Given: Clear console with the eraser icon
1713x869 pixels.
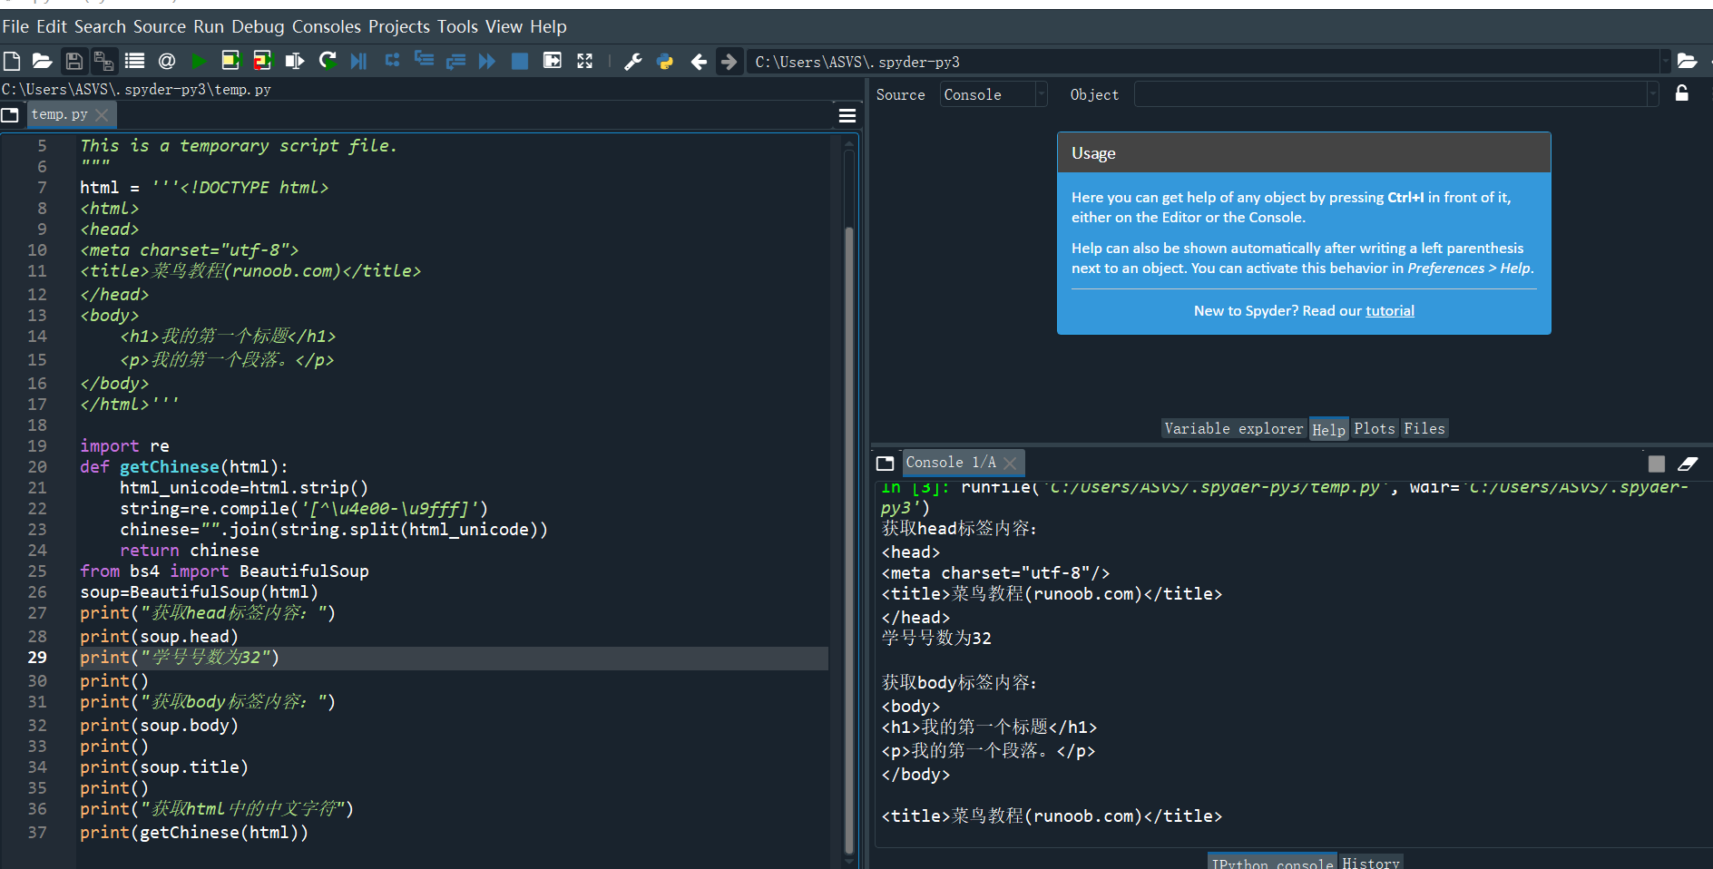Looking at the screenshot, I should pos(1688,464).
